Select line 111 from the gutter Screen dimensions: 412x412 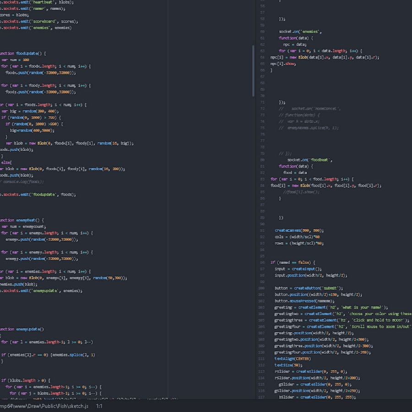(x=262, y=358)
